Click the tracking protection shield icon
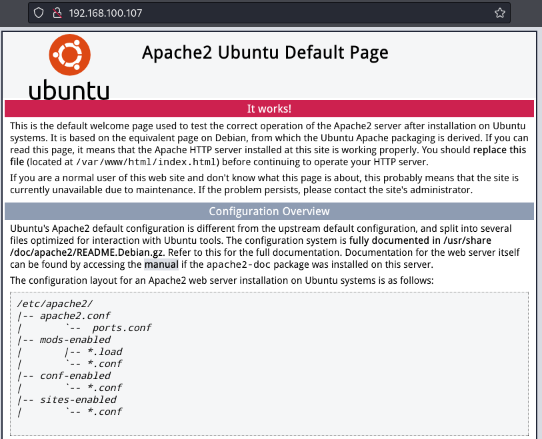This screenshot has height=439, width=542. point(39,13)
